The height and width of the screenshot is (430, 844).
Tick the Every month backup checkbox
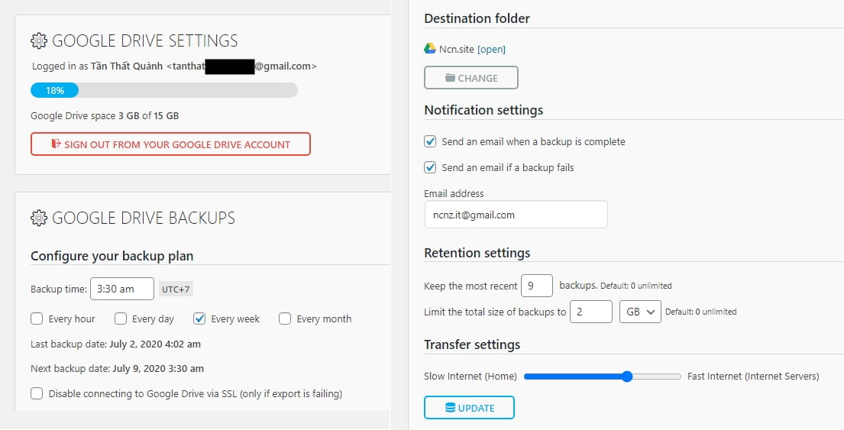(x=285, y=318)
